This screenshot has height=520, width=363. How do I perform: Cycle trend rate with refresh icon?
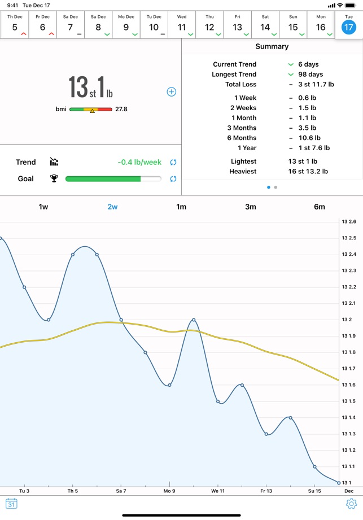[173, 162]
